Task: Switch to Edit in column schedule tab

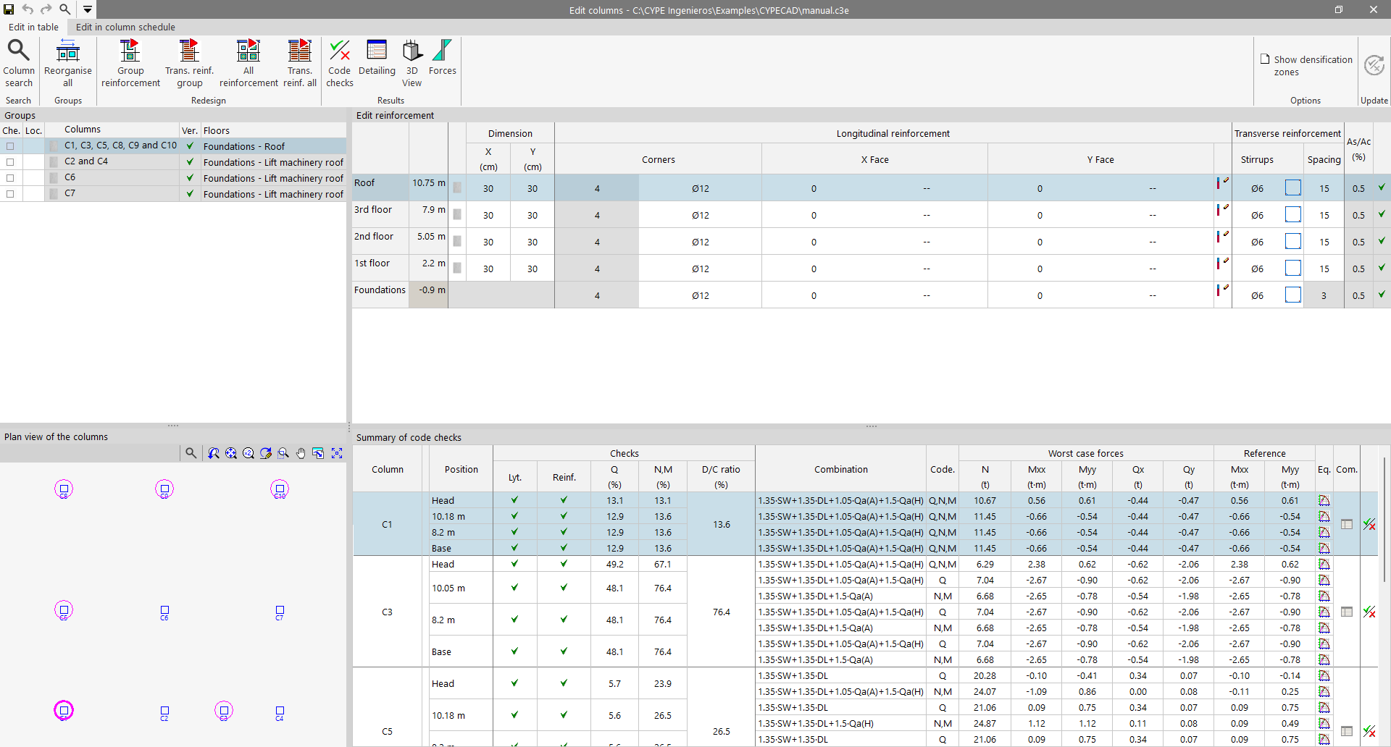Action: pyautogui.click(x=125, y=27)
